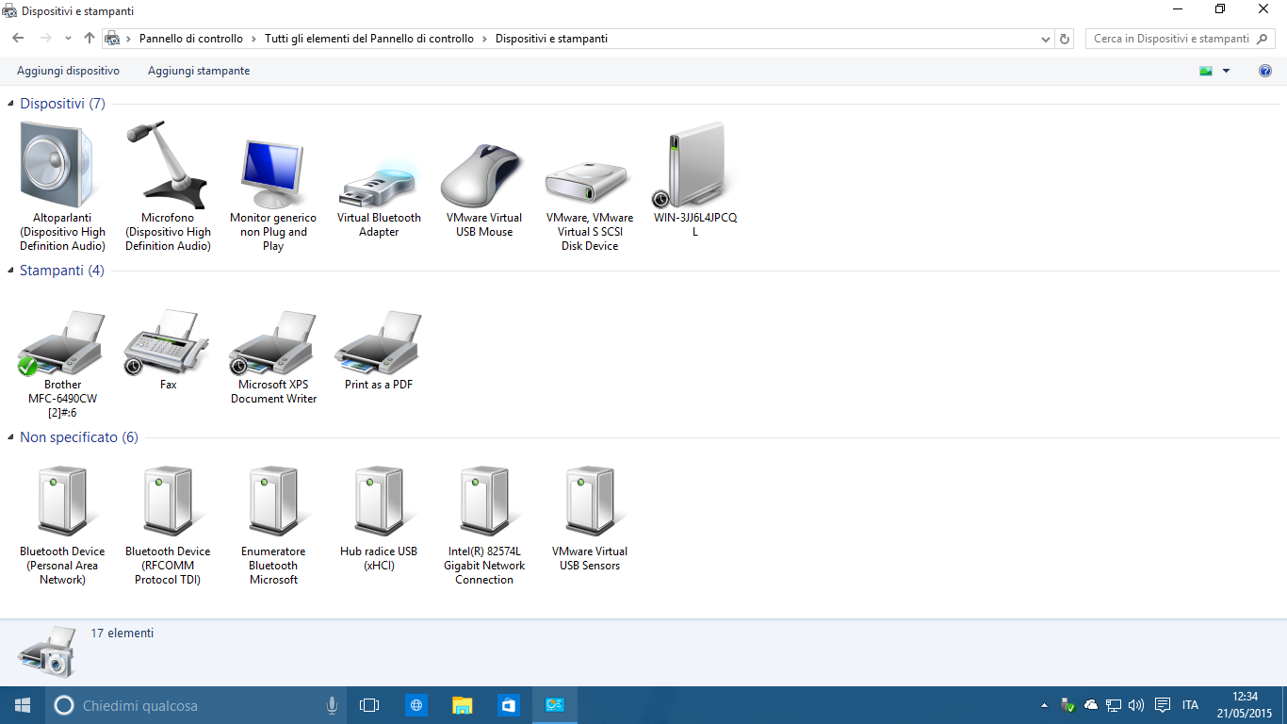Collapse the Stampanti (4) group
Screen dimensions: 1287x724
(x=12, y=271)
